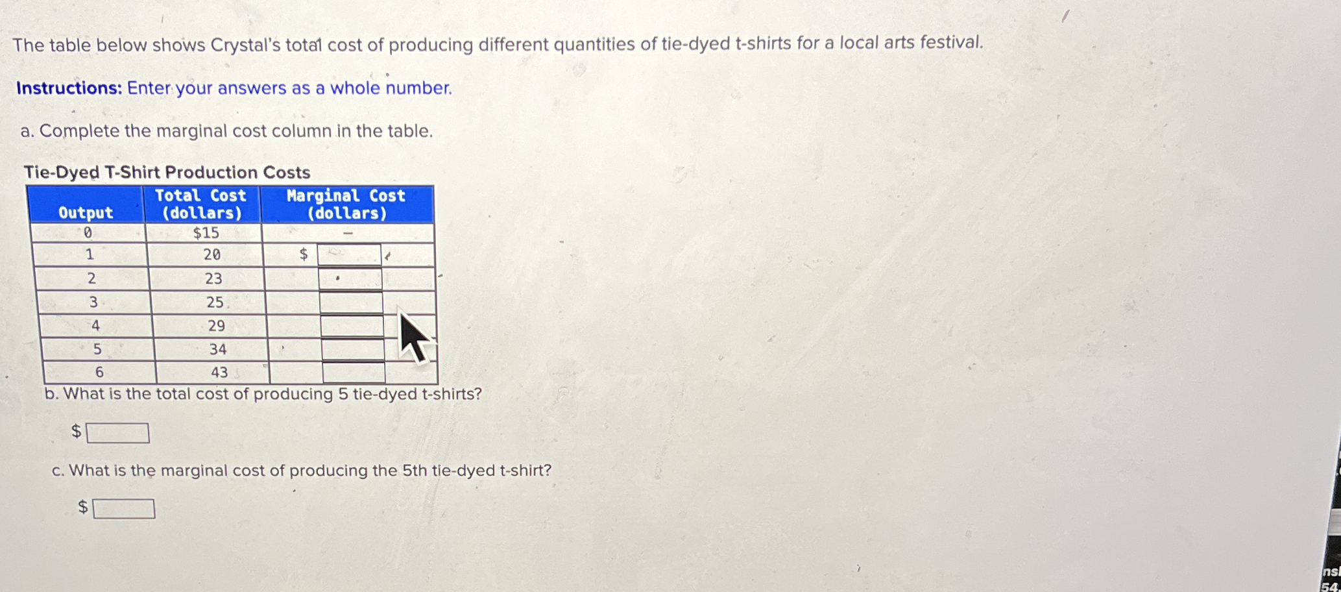Click the dash in the Marginal Cost column
Image resolution: width=1341 pixels, height=592 pixels.
[x=348, y=232]
